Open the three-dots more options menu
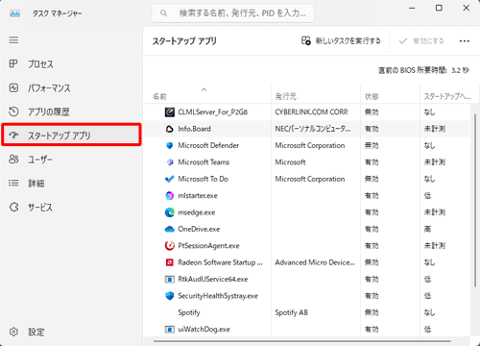The height and width of the screenshot is (346, 480). coord(465,40)
